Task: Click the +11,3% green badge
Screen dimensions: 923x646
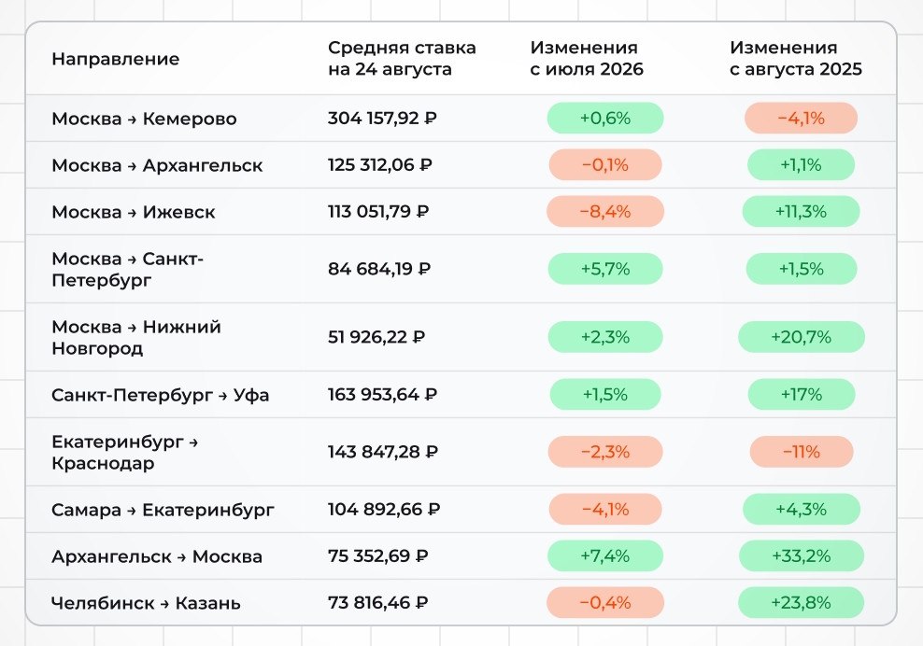Action: pyautogui.click(x=801, y=211)
